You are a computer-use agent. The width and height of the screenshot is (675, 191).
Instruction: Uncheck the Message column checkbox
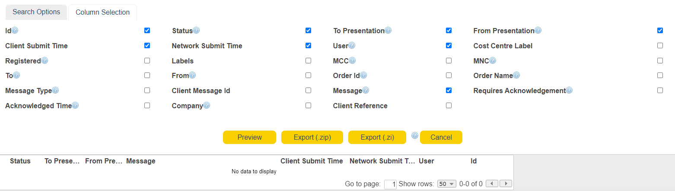449,91
